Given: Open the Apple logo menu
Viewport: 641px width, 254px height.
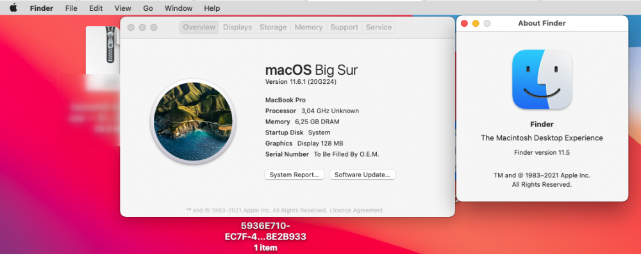Looking at the screenshot, I should [13, 8].
